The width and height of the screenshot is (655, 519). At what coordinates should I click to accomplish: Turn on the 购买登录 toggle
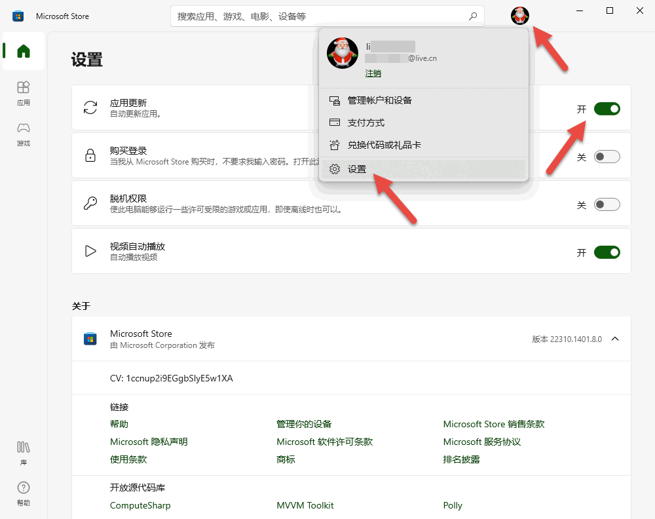607,157
